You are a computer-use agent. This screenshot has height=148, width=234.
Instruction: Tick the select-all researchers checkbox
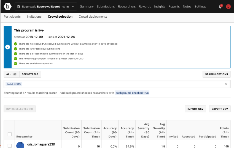click(10, 134)
